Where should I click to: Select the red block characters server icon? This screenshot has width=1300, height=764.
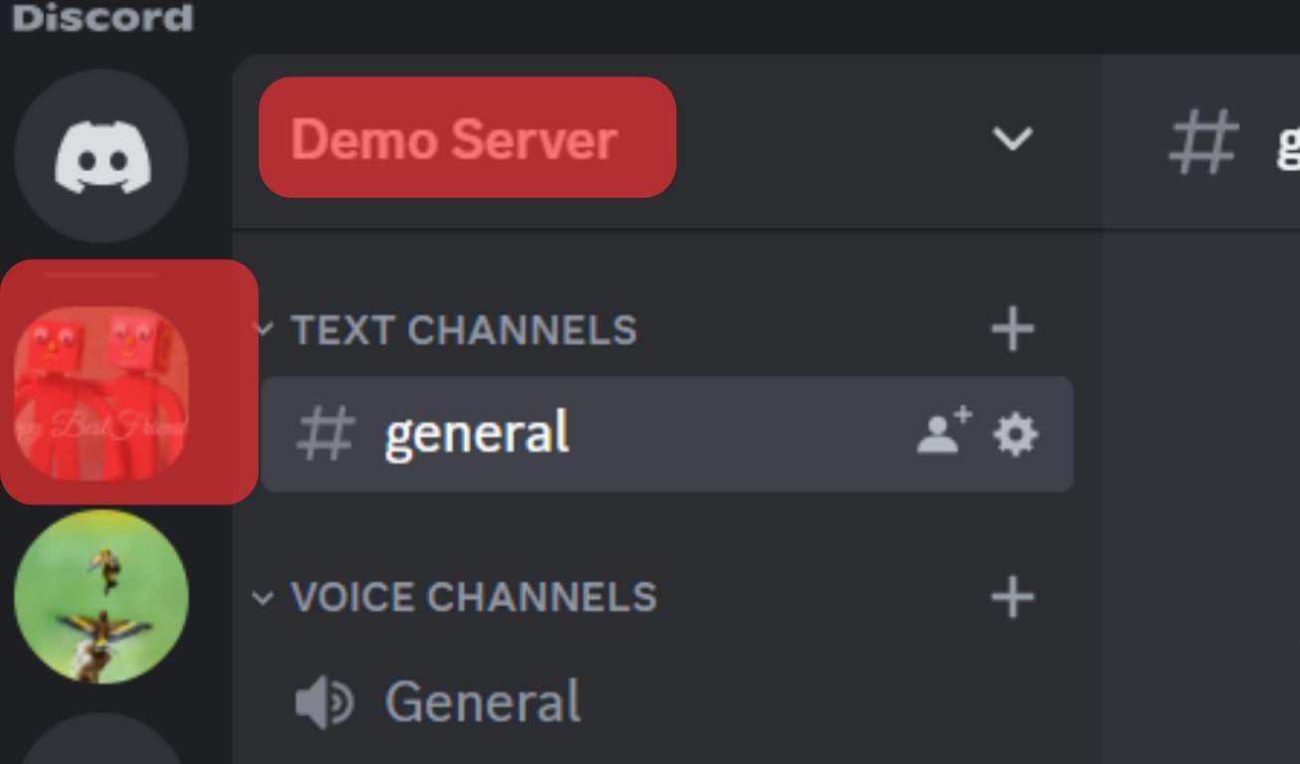[x=101, y=394]
